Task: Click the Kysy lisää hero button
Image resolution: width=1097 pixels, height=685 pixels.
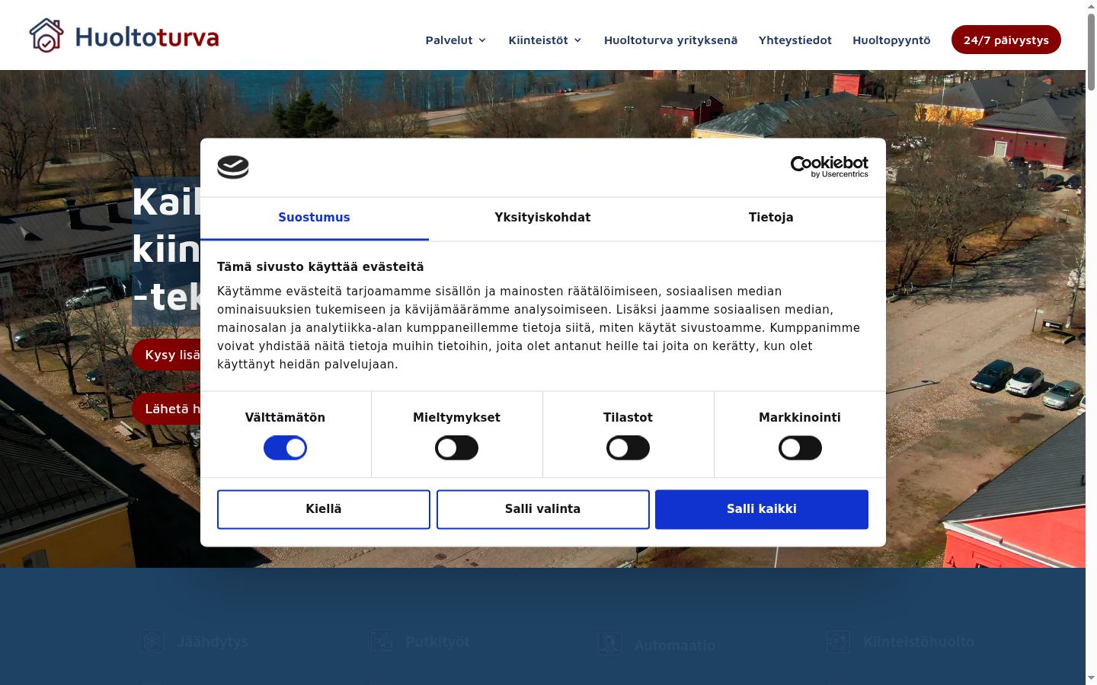Action: (166, 355)
